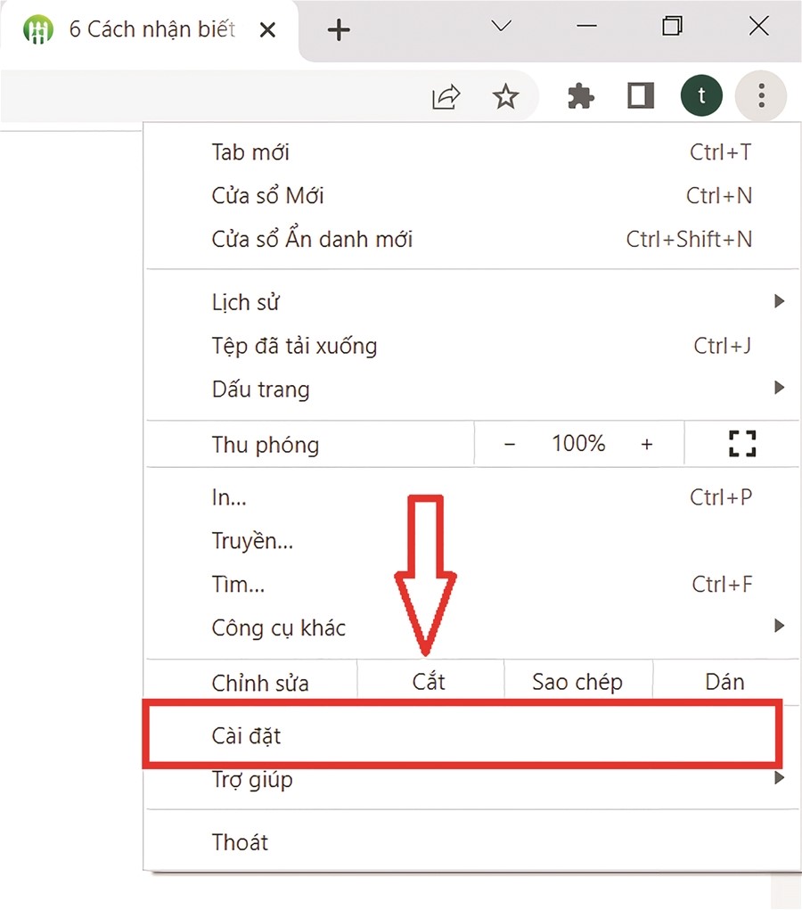Close the '6 Cách nhận biết' tab
Viewport: 802px width, 910px height.
tap(266, 30)
